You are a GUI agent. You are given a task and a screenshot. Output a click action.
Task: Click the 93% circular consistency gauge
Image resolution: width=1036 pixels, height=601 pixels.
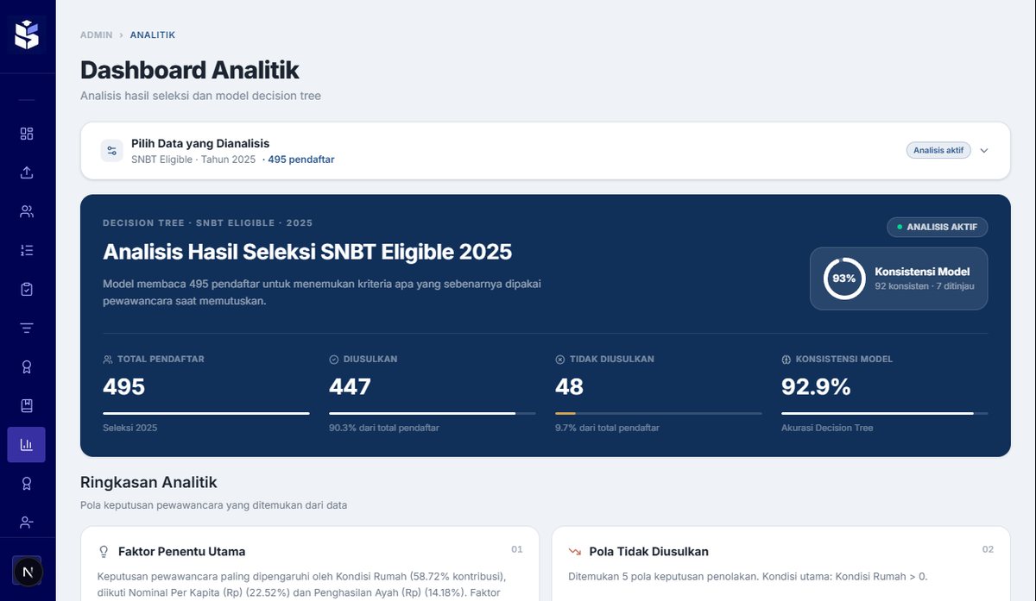click(843, 279)
